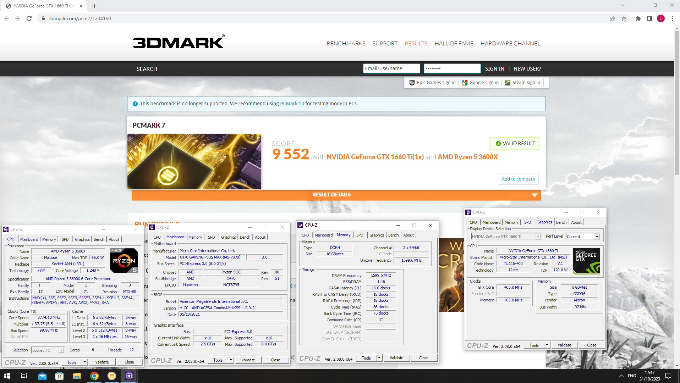
Task: Click VALID RESULT badge
Action: 515,143
